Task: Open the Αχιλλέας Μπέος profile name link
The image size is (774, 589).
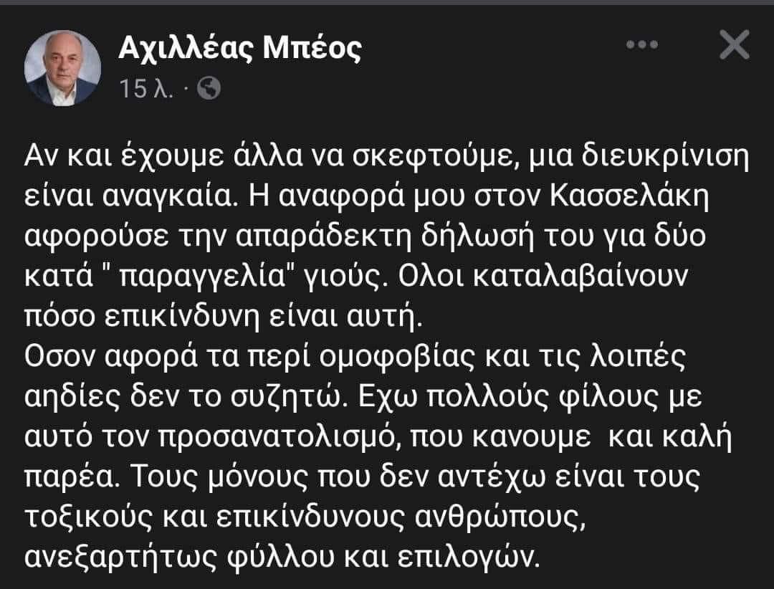Action: 239,48
